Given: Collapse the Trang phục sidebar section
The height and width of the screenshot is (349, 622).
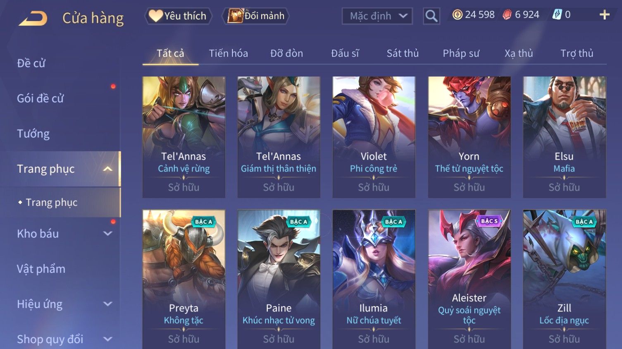Looking at the screenshot, I should click(107, 169).
